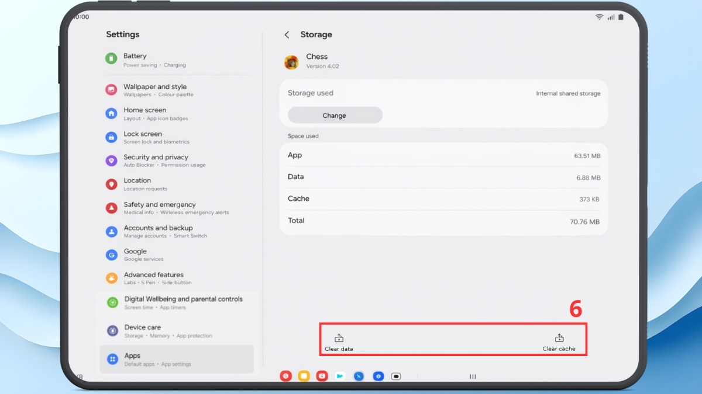Click Version 4.02 text
The image size is (702, 394).
pyautogui.click(x=323, y=67)
